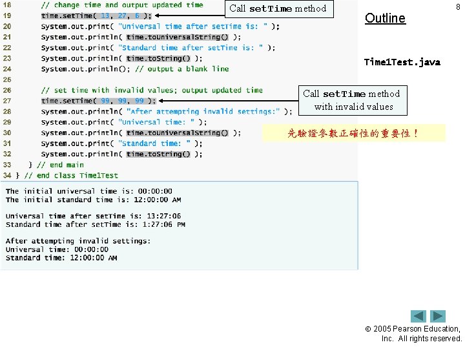Click the Outline heading
Screen dimensions: 465x349
pos(385,18)
